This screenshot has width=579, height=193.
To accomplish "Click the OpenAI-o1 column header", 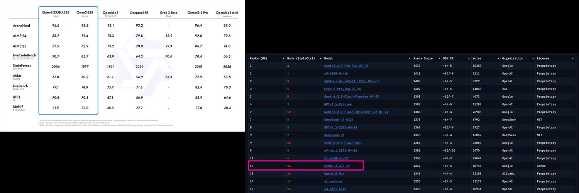I will tap(111, 12).
